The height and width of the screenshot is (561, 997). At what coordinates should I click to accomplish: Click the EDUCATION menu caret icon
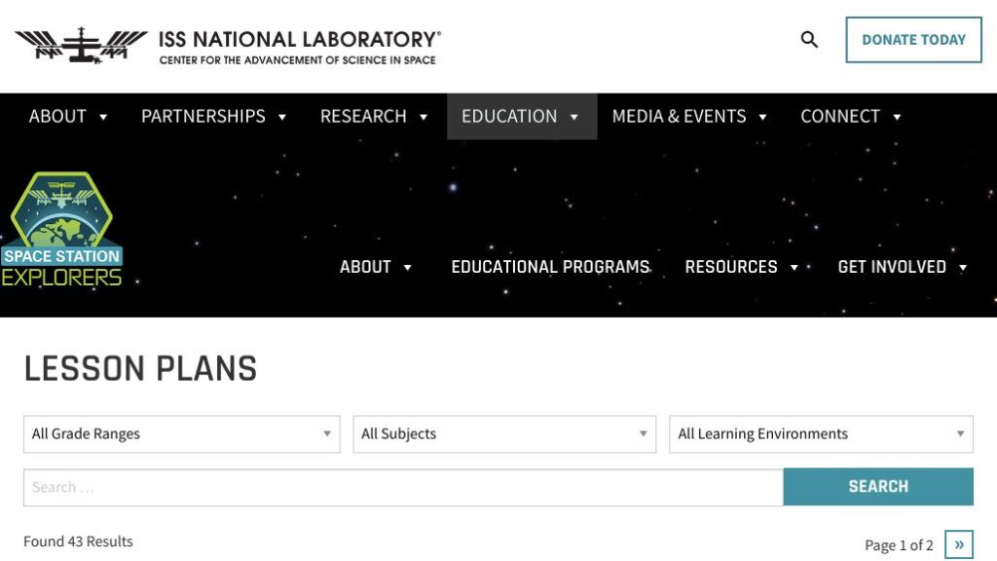click(572, 117)
